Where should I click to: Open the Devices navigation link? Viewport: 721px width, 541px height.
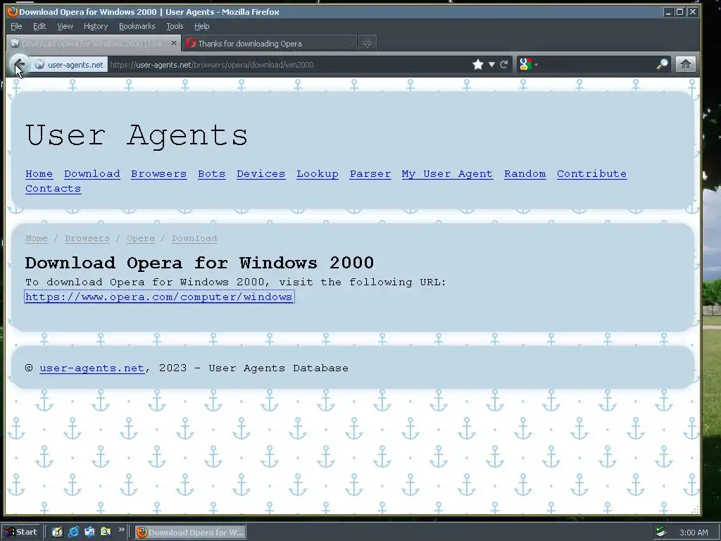pos(261,174)
